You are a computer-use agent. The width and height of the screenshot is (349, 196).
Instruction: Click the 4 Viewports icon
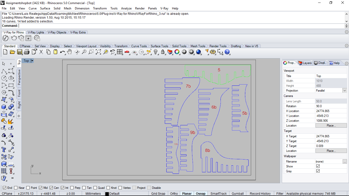pos(120,52)
